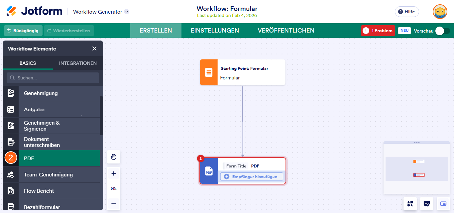Viewport: 454px width, 213px height.
Task: Select the Genehmigung workflow element icon
Action: click(11, 93)
